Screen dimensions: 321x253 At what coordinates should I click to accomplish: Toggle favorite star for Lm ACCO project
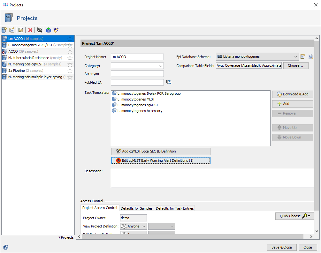pos(70,39)
